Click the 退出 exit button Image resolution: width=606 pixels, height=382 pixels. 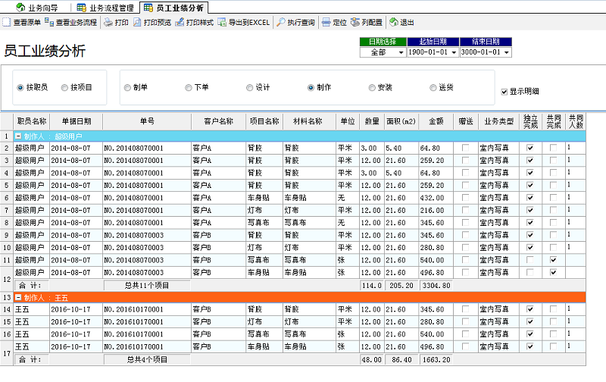pyautogui.click(x=401, y=23)
